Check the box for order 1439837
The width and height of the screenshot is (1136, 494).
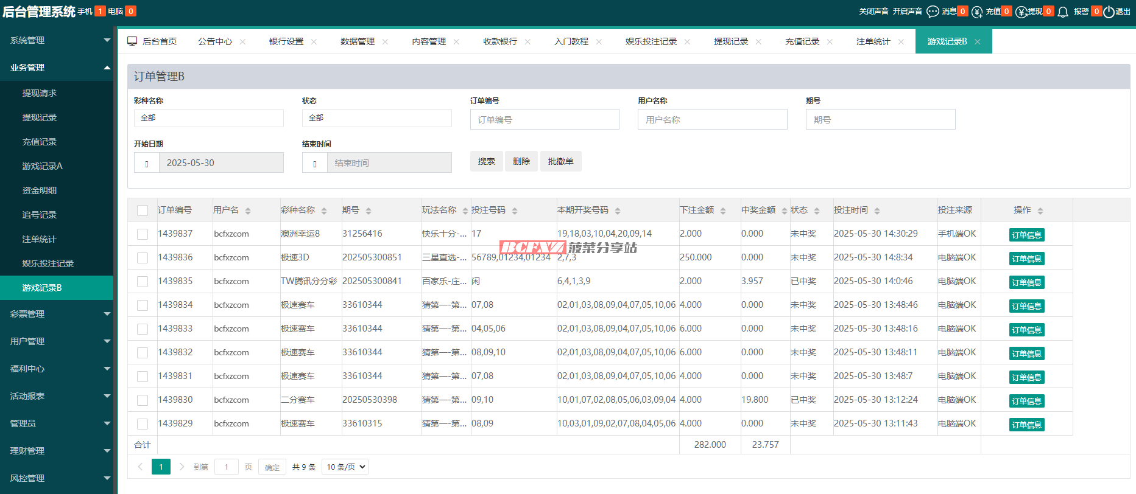(143, 234)
